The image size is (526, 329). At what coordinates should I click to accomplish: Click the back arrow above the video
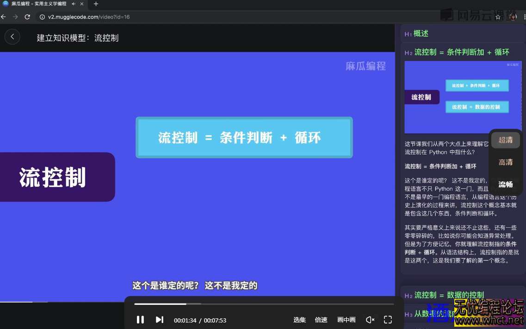pos(12,37)
